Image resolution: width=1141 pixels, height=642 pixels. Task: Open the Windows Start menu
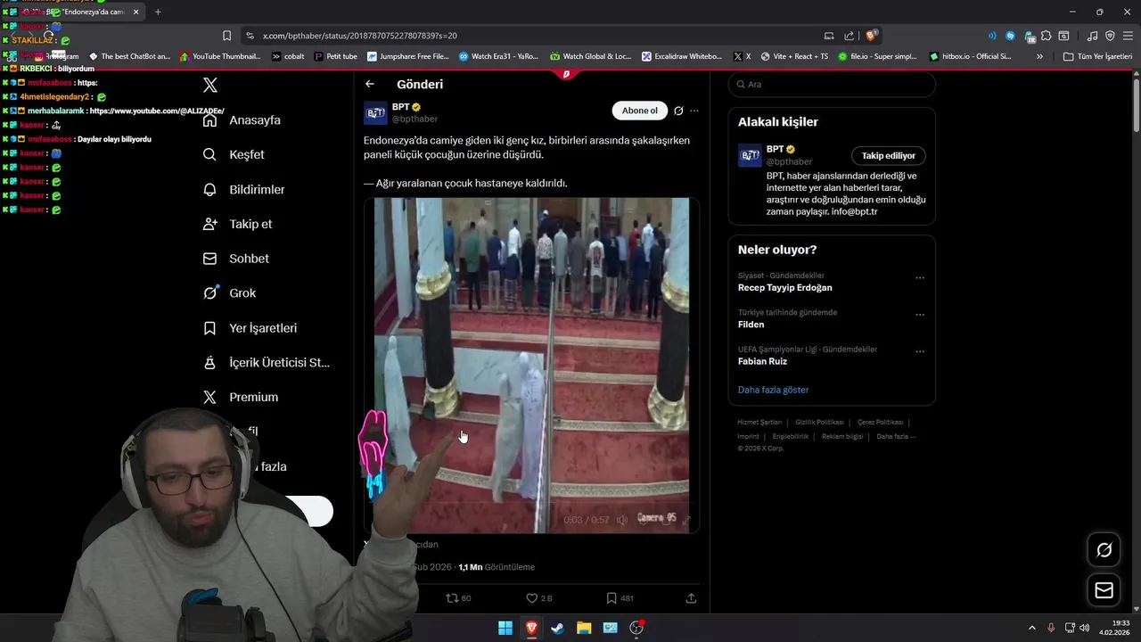pos(505,628)
